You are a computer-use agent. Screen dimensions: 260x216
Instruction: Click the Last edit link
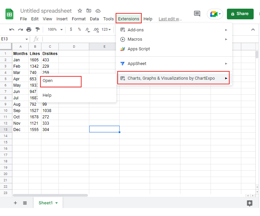170,19
